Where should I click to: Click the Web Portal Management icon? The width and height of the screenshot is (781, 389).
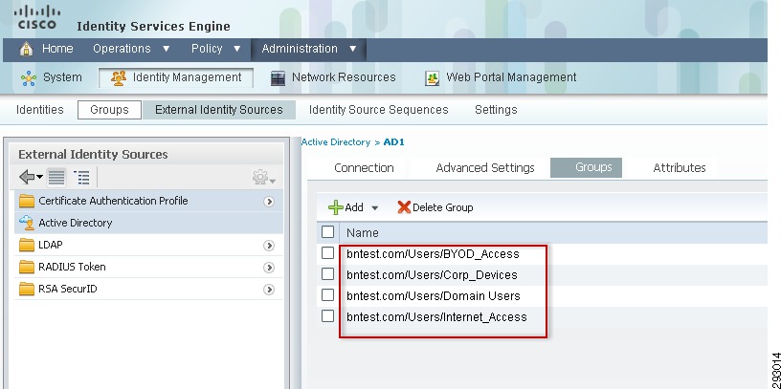coord(432,78)
